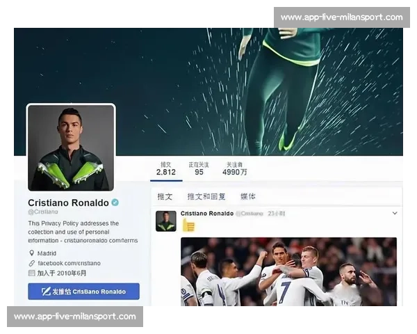The image size is (417, 334).
Task: Click the thumbs-up emoji in the tweet
Action: coord(188,225)
